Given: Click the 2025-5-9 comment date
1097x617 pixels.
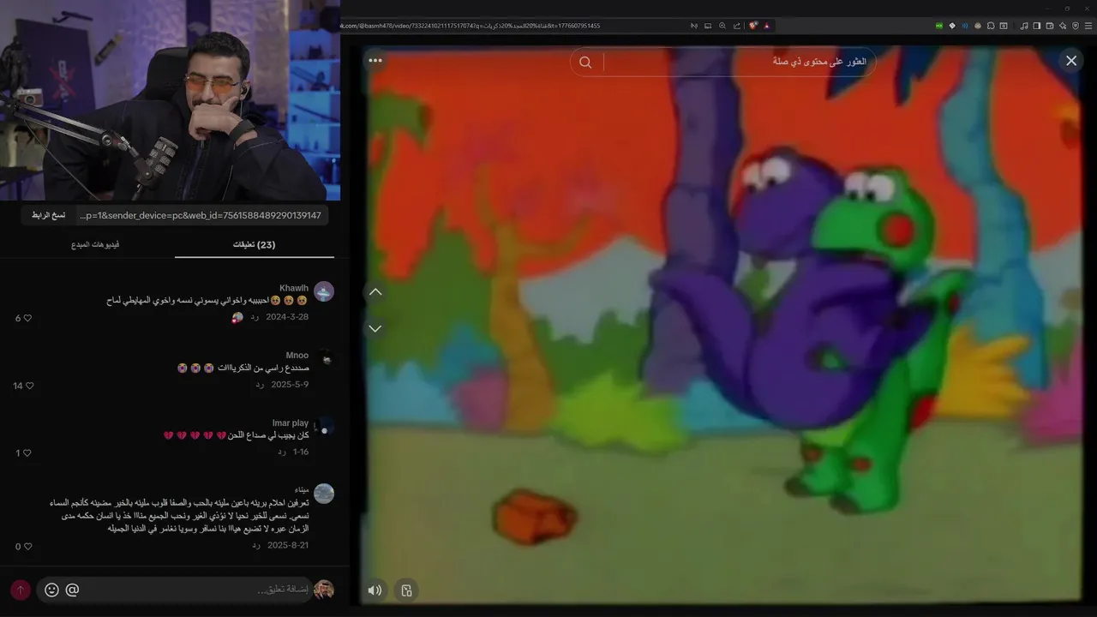Looking at the screenshot, I should pos(290,385).
